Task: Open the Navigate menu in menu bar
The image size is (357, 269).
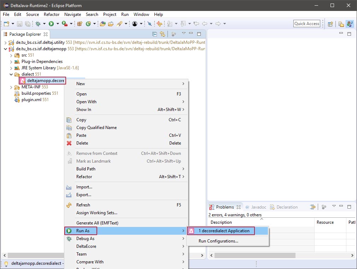Action: coord(72,14)
